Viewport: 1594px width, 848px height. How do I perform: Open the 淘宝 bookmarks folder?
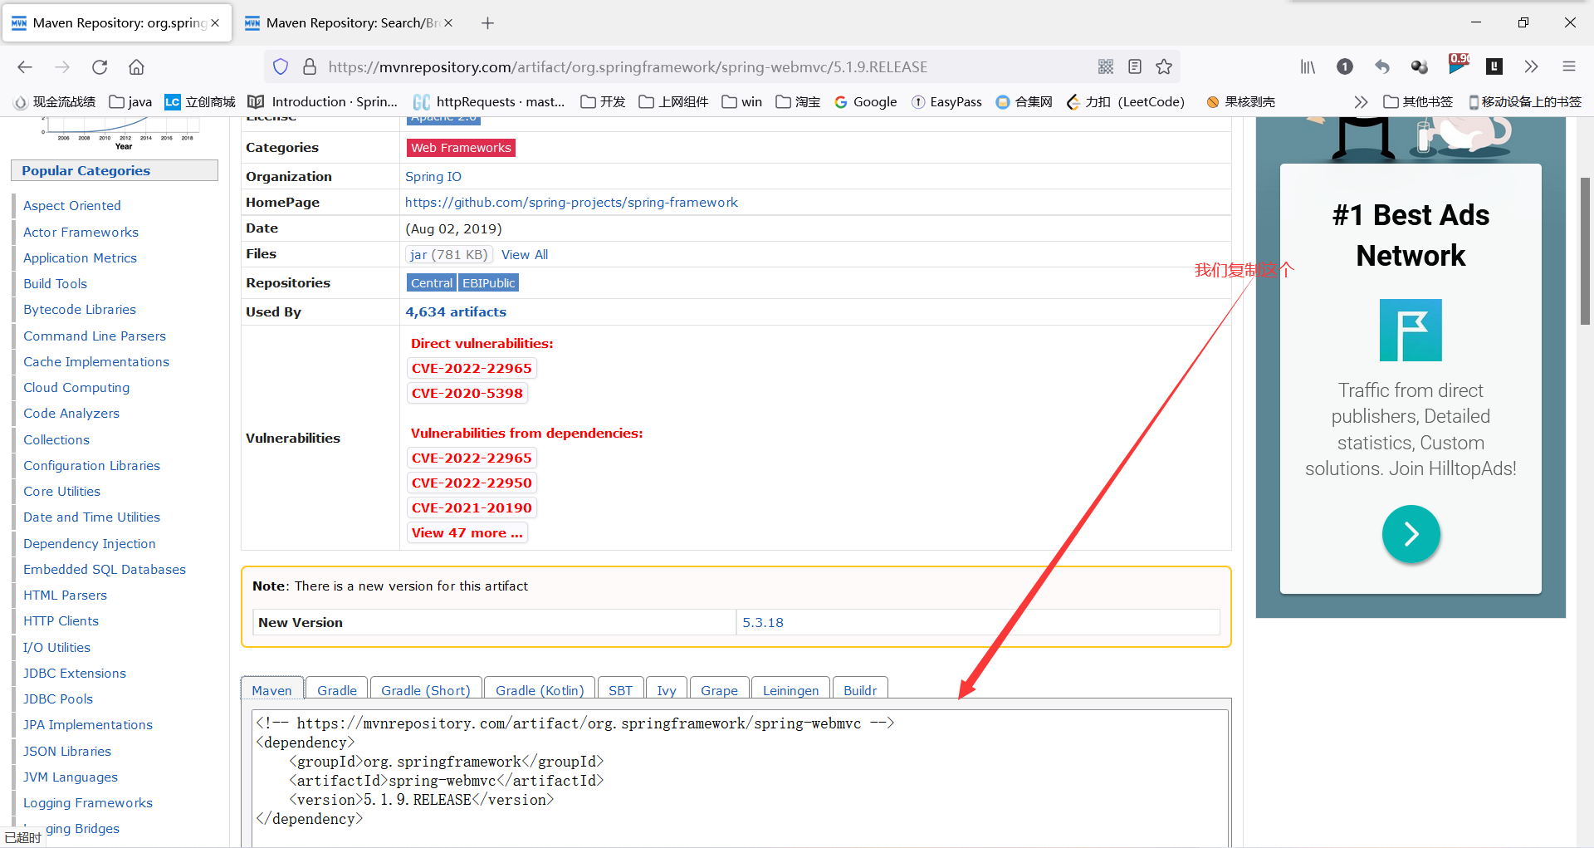[x=798, y=102]
